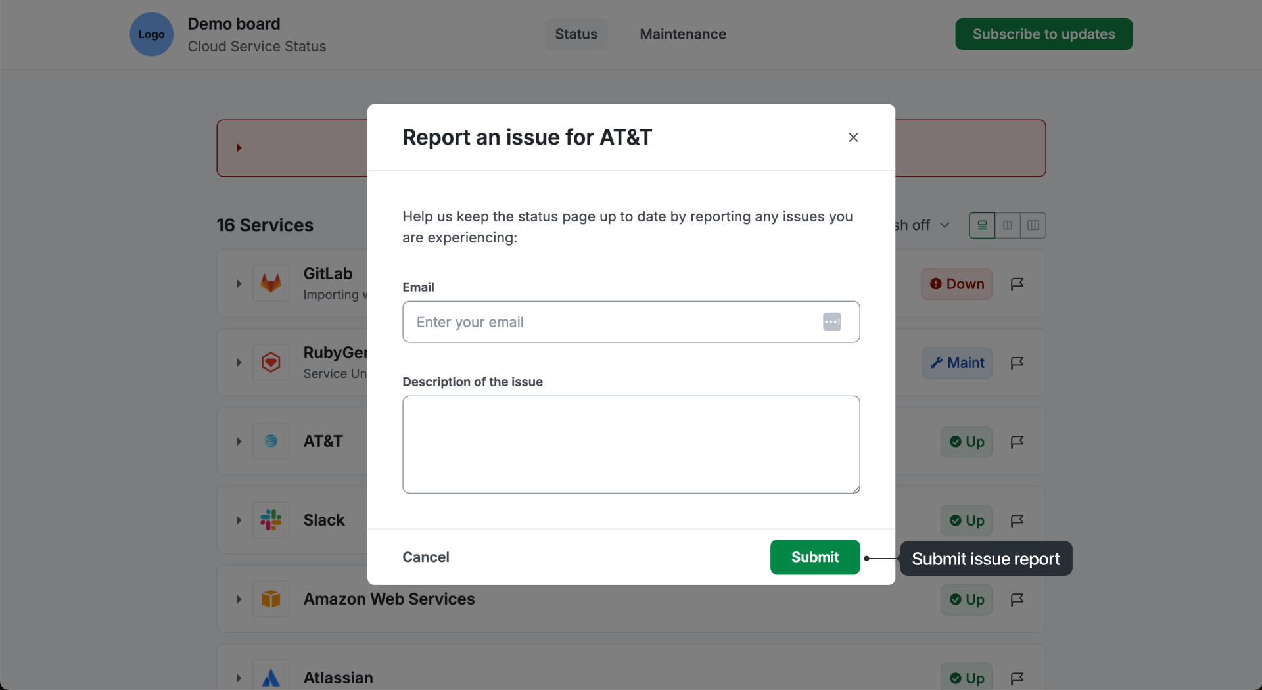Click the AT&T globe logo icon
This screenshot has height=690, width=1262.
pos(271,442)
